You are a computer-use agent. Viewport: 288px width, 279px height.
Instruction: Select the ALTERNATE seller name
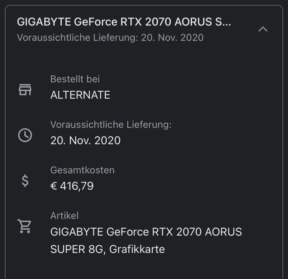click(80, 95)
